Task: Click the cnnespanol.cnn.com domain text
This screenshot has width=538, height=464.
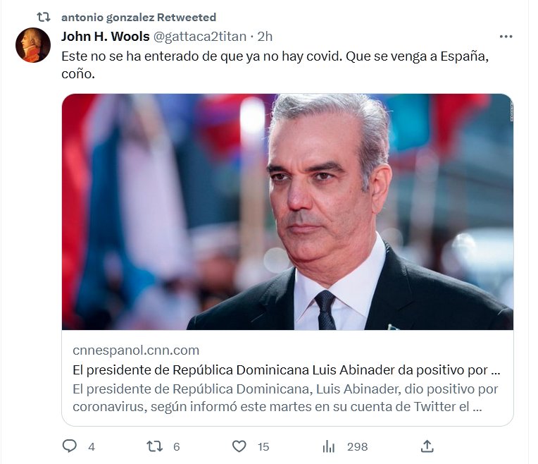Action: pos(136,350)
